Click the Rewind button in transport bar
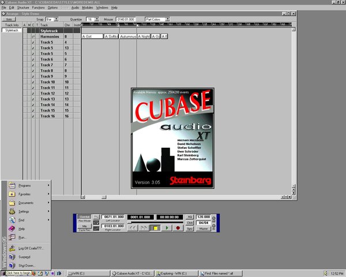 [x=133, y=228]
